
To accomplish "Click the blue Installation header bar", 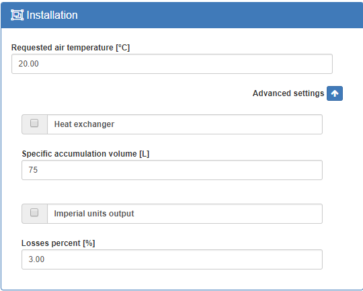I will click(x=182, y=15).
